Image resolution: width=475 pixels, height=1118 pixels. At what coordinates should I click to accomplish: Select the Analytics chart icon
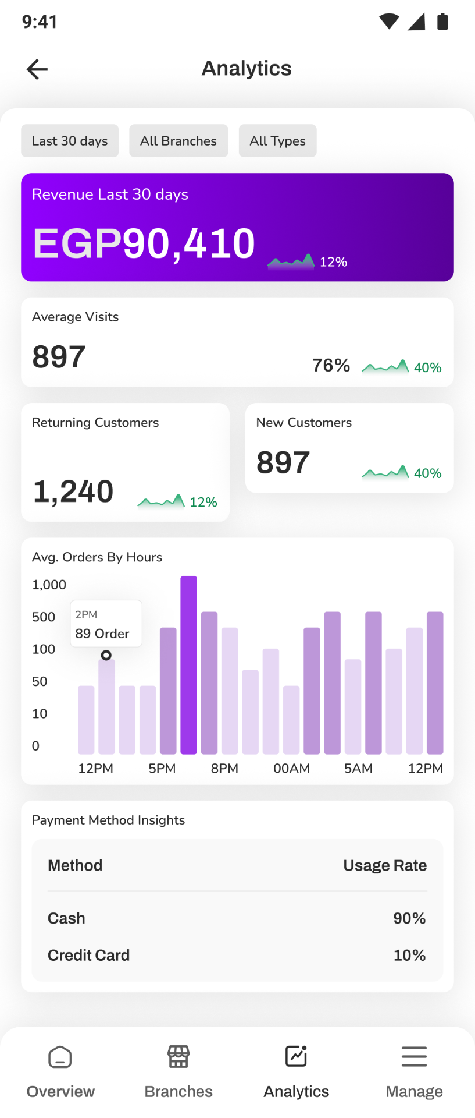coord(297,1056)
